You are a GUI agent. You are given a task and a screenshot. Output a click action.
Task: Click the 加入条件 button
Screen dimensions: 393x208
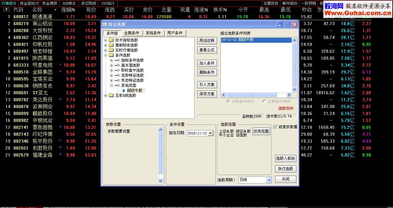[x=207, y=63]
